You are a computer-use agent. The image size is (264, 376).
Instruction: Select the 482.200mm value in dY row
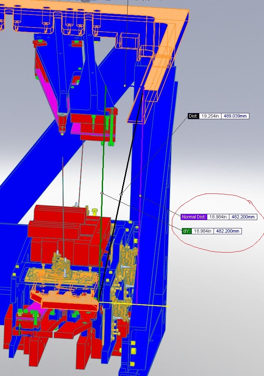(228, 231)
